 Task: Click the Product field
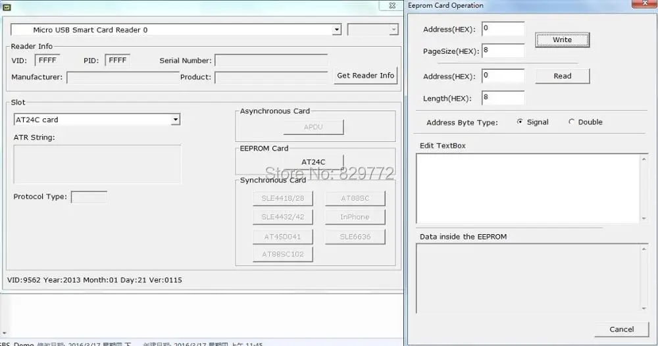click(x=271, y=78)
